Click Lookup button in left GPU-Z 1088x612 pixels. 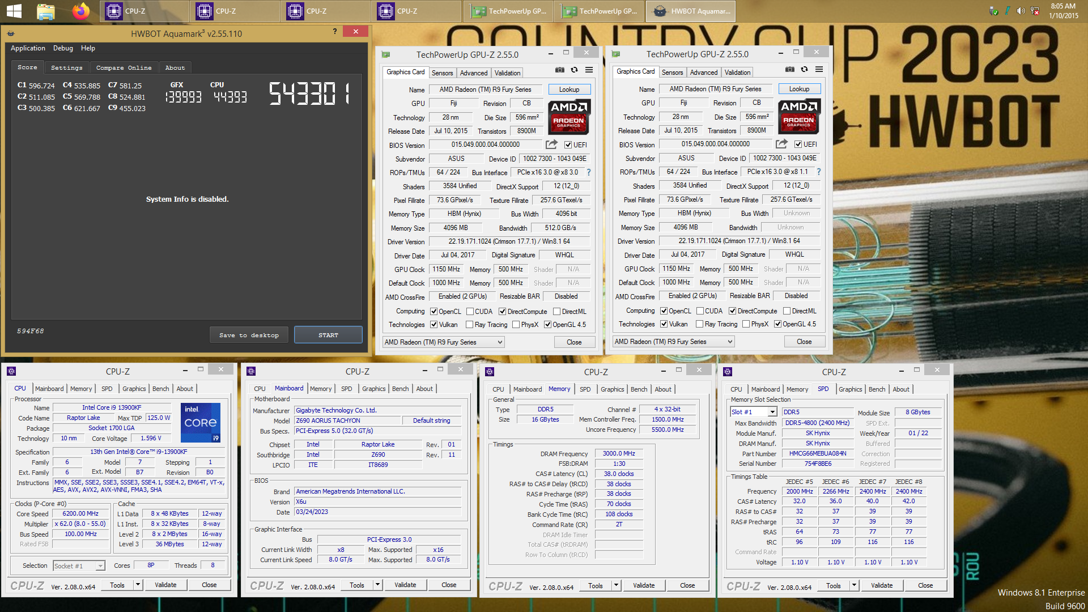569,90
